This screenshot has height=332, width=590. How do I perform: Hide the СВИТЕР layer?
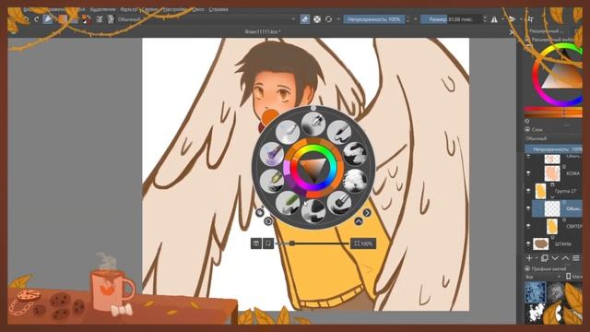(x=528, y=226)
